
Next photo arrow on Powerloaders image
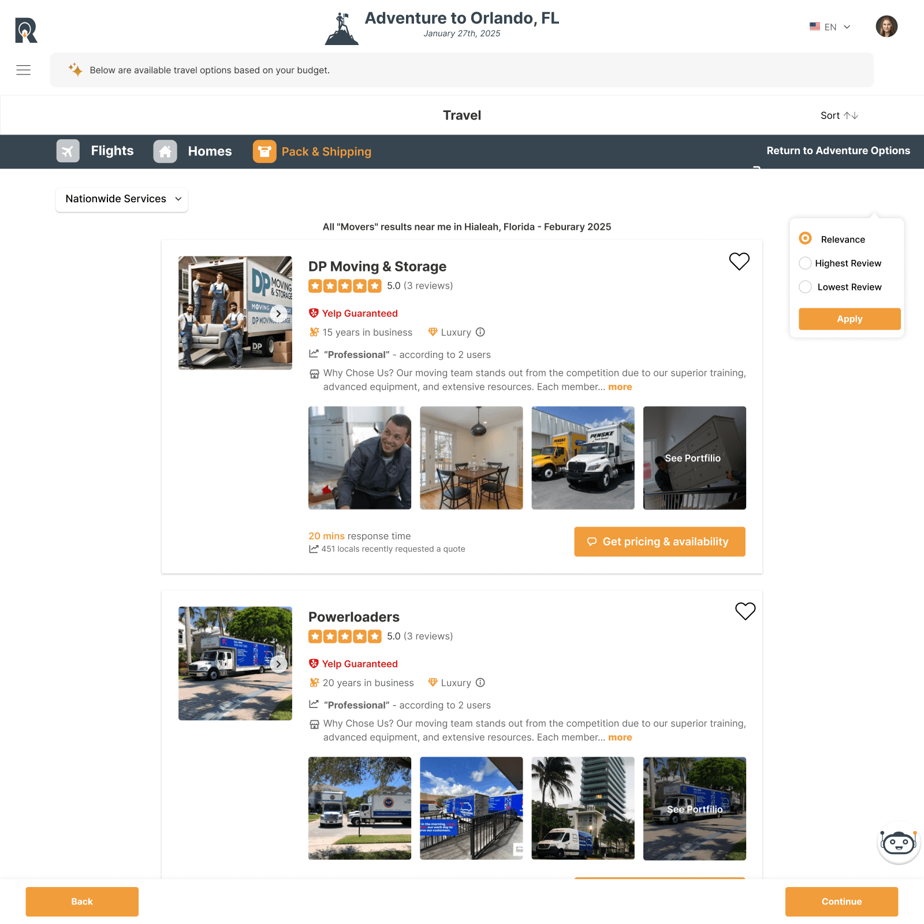coord(278,664)
